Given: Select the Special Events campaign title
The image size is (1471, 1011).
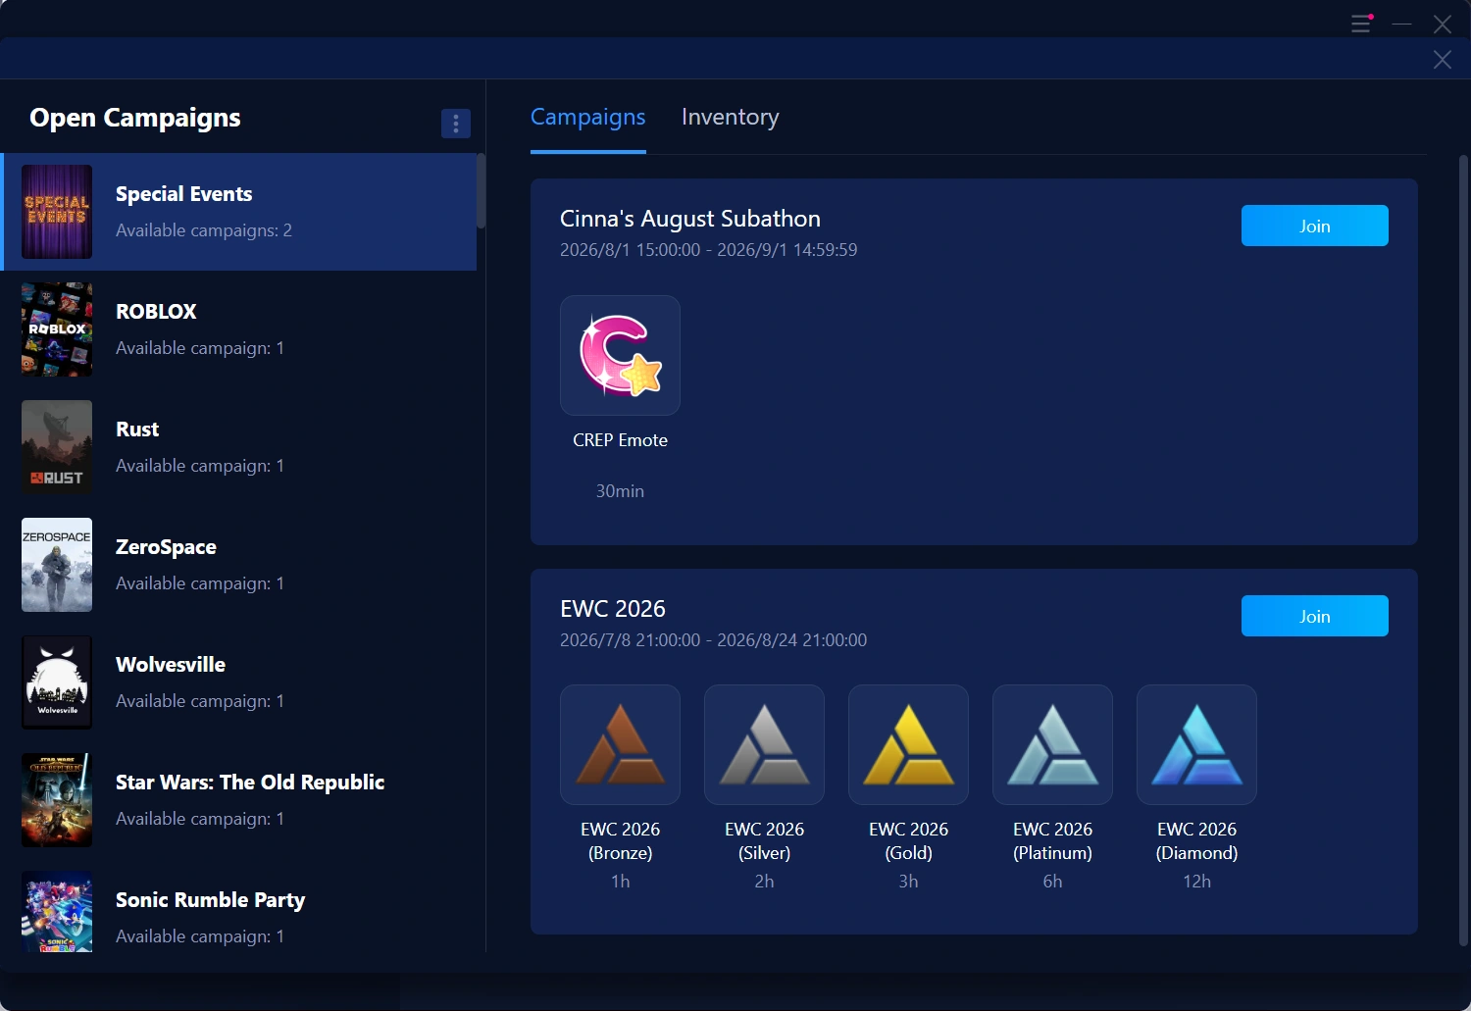Looking at the screenshot, I should pyautogui.click(x=183, y=194).
